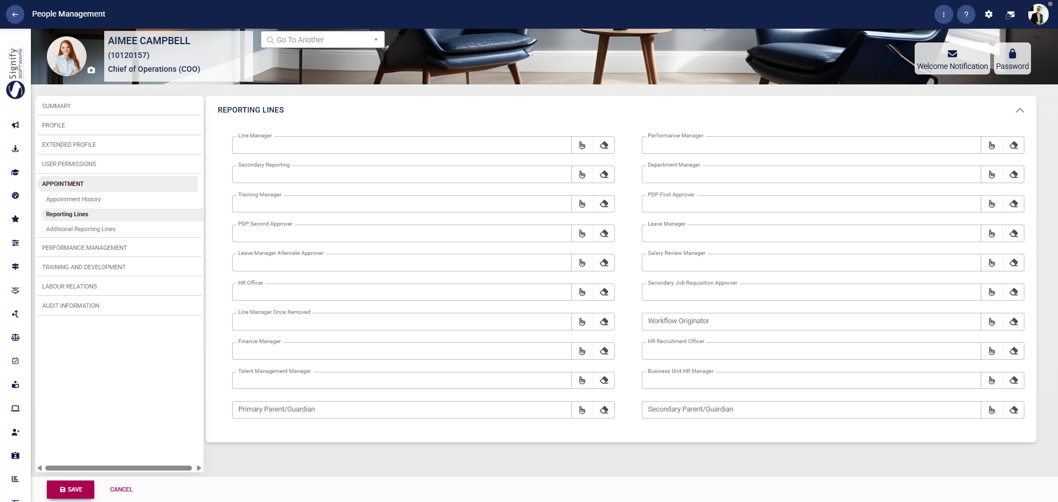This screenshot has width=1058, height=502.
Task: Click the scales-of-justice icon in the sidebar
Action: 15,338
